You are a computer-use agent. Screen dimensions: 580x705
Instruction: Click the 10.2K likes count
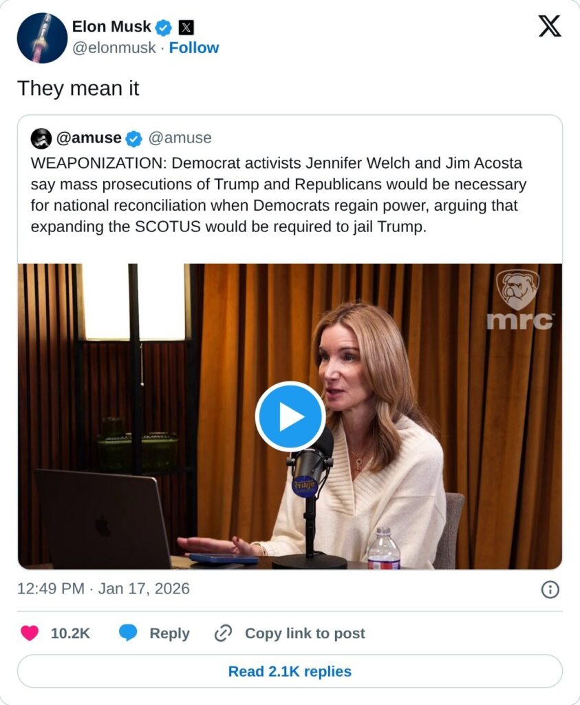point(70,633)
